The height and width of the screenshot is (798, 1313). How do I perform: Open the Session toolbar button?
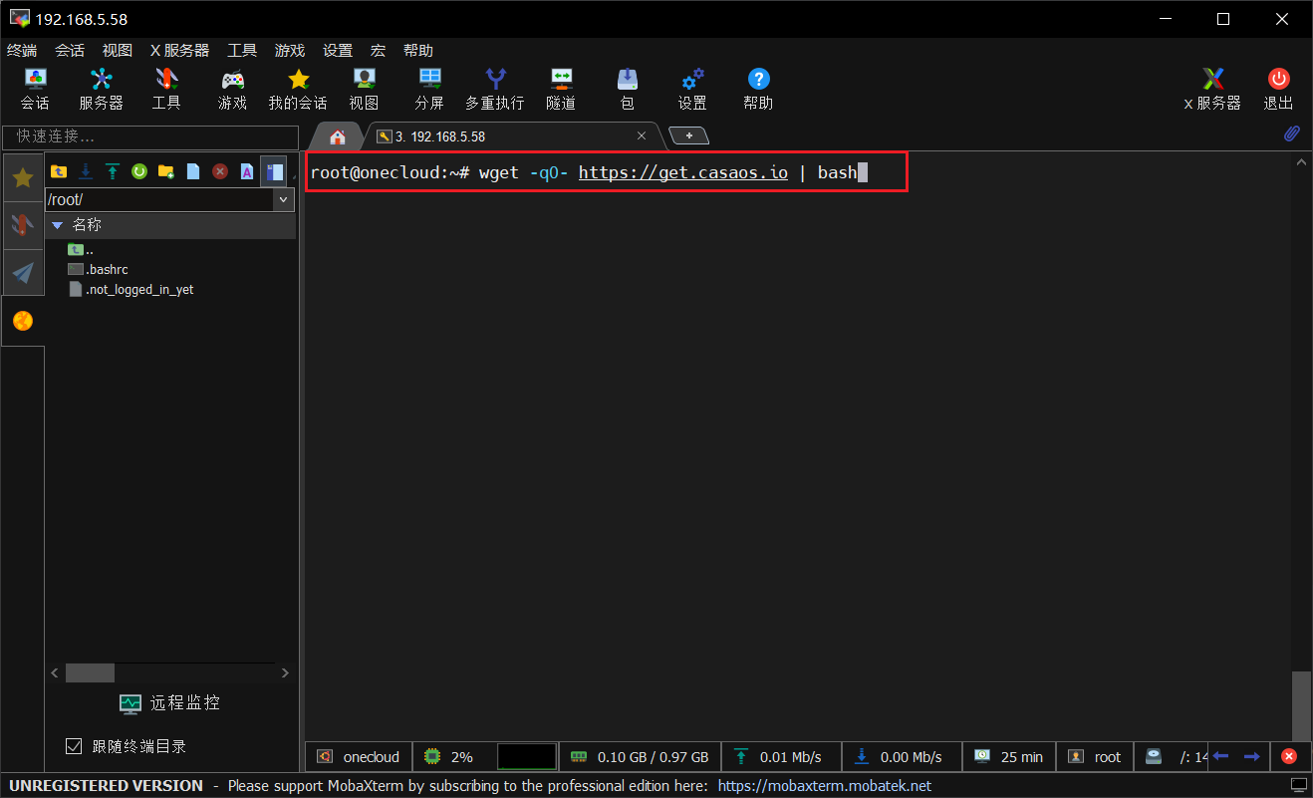pyautogui.click(x=35, y=89)
